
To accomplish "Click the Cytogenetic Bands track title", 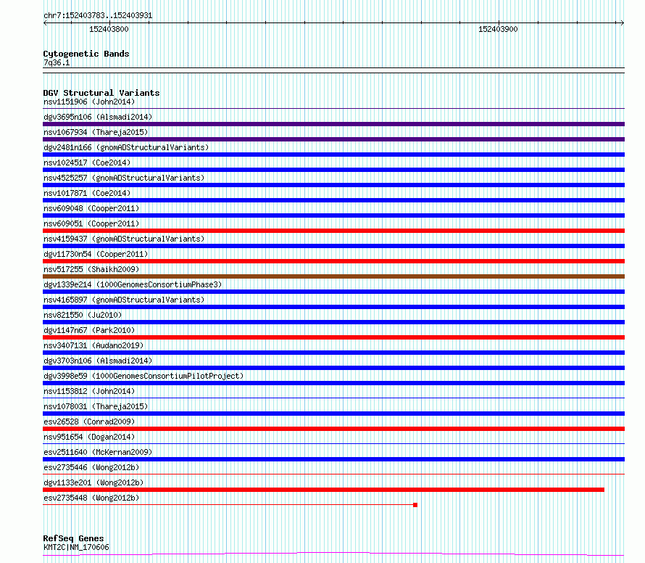I will (x=86, y=54).
